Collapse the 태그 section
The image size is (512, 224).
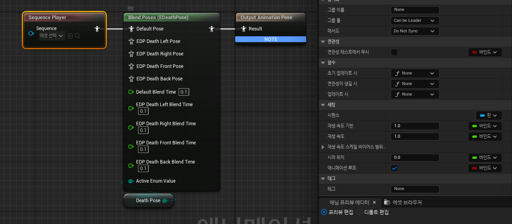pos(323,178)
